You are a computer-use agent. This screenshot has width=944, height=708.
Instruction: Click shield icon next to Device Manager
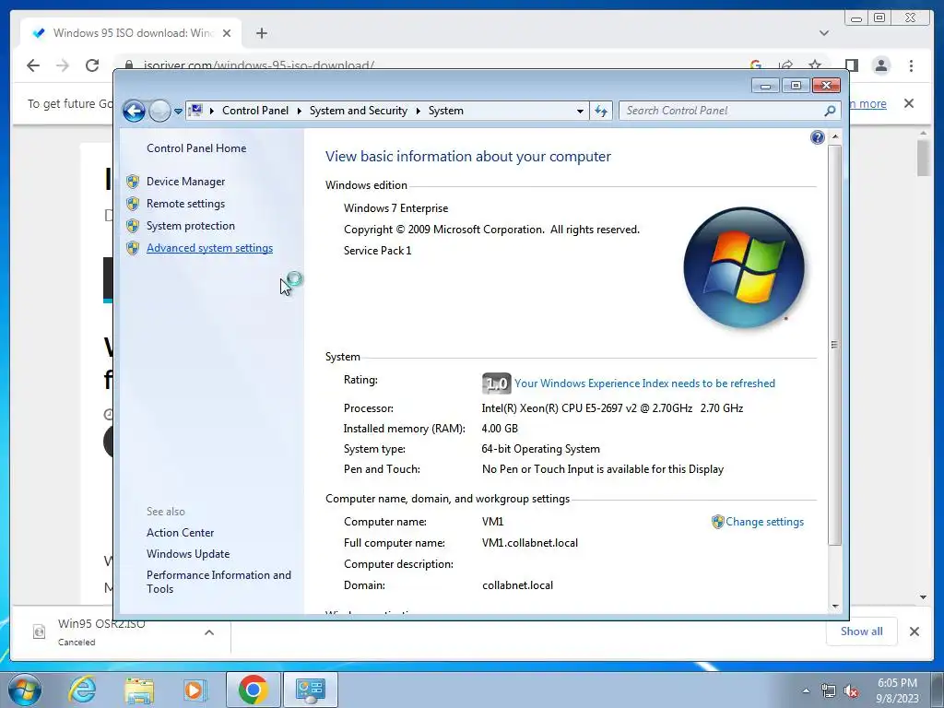pyautogui.click(x=133, y=182)
